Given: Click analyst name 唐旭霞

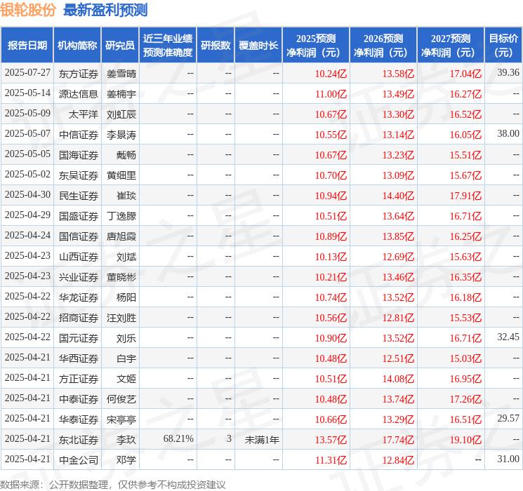Looking at the screenshot, I should pos(121,236).
